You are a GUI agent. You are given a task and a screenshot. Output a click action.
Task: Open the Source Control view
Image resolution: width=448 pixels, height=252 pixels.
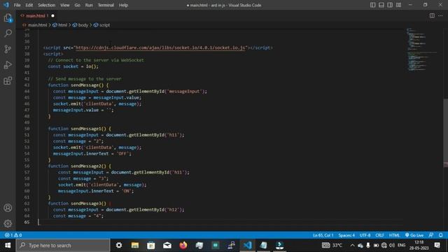click(8, 49)
